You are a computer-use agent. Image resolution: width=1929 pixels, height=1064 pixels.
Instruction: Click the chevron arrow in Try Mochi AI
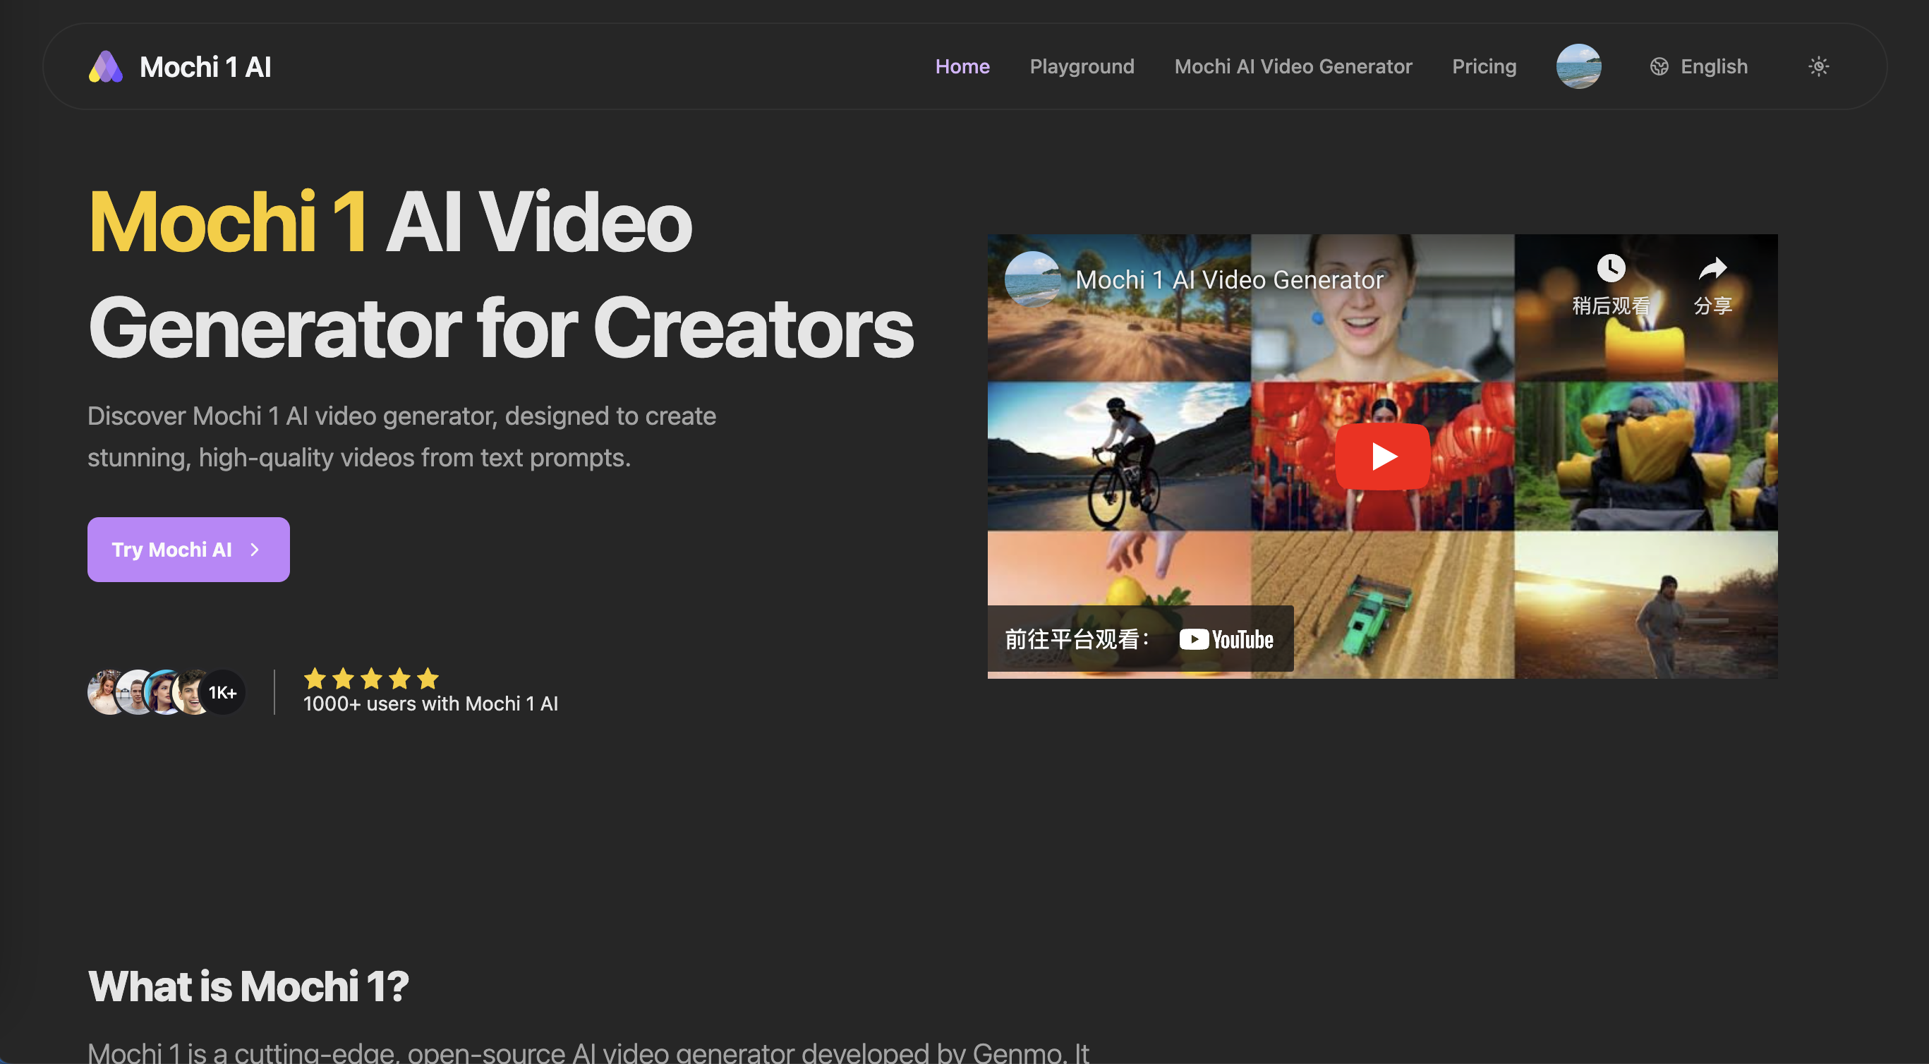coord(255,550)
